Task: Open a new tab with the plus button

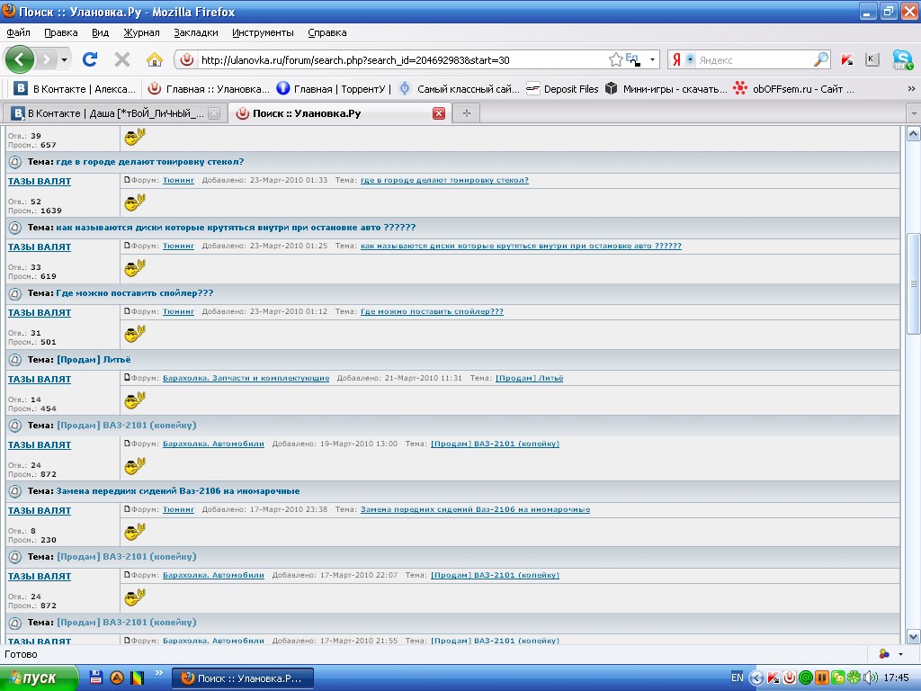Action: pos(466,113)
